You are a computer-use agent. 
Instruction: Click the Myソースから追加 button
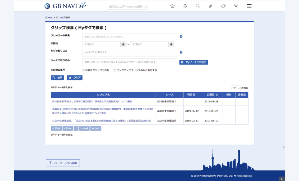pyautogui.click(x=193, y=62)
